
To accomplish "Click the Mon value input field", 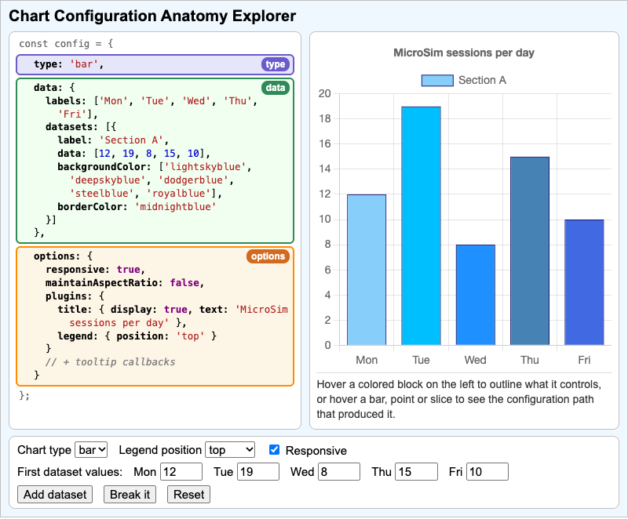I will [x=181, y=472].
